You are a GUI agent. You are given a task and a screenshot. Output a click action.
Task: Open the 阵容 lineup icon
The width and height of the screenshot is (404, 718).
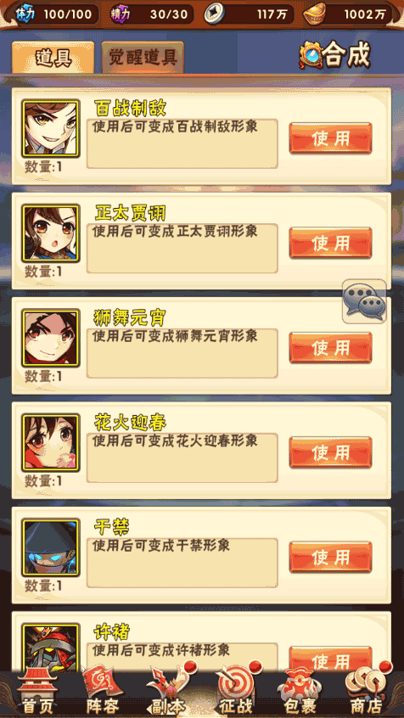(104, 692)
